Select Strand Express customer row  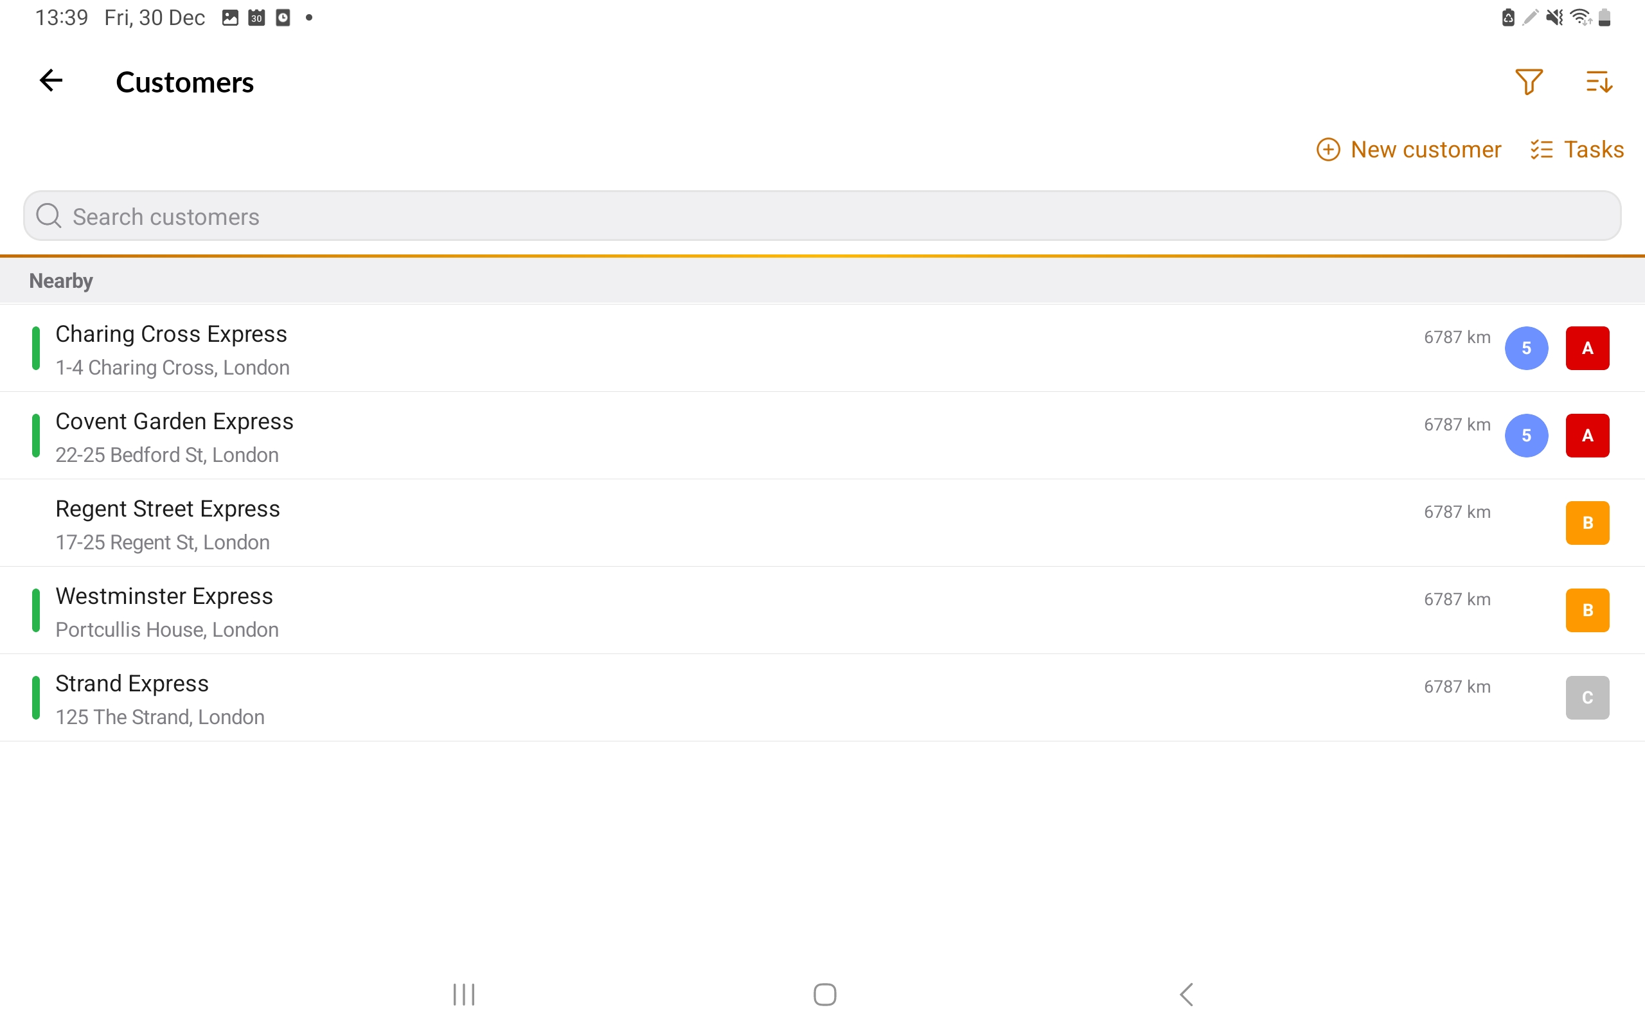(822, 698)
